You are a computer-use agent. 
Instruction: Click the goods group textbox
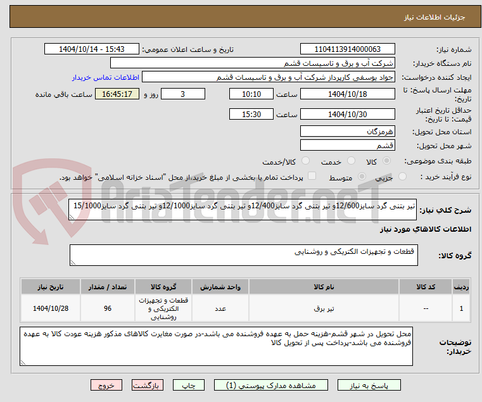pyautogui.click(x=244, y=255)
